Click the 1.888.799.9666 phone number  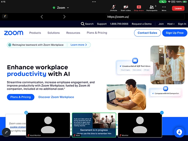click(119, 24)
